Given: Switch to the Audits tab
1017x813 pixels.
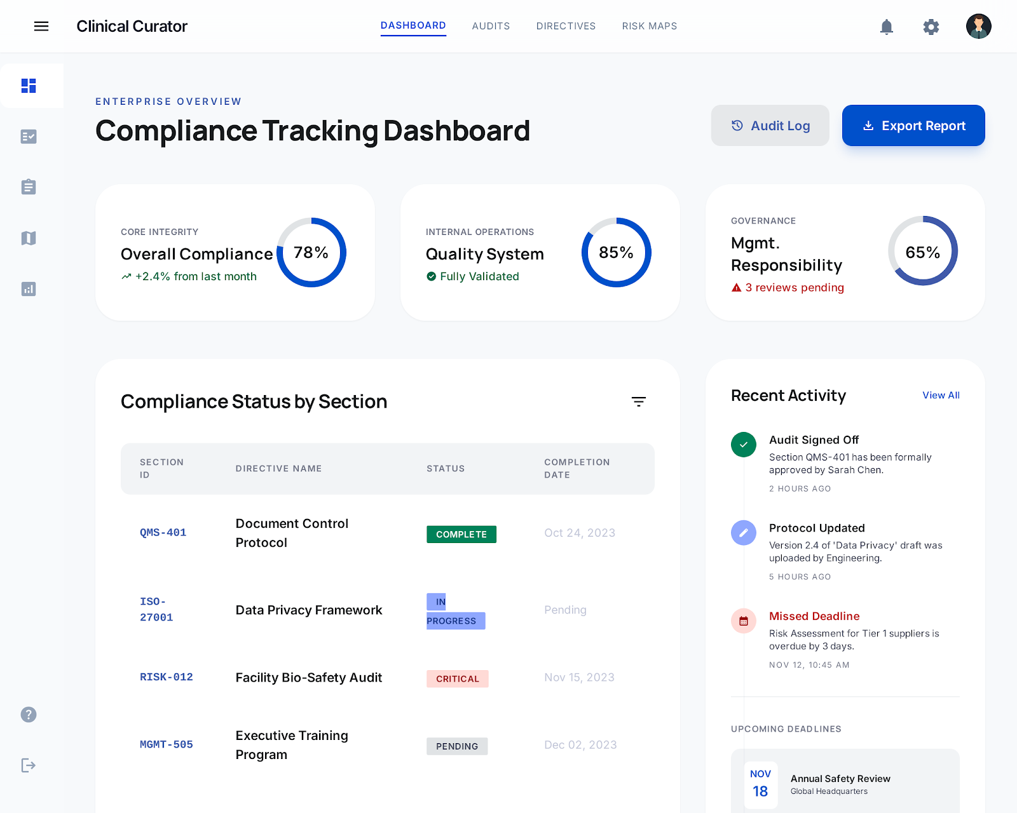Looking at the screenshot, I should click(x=491, y=26).
